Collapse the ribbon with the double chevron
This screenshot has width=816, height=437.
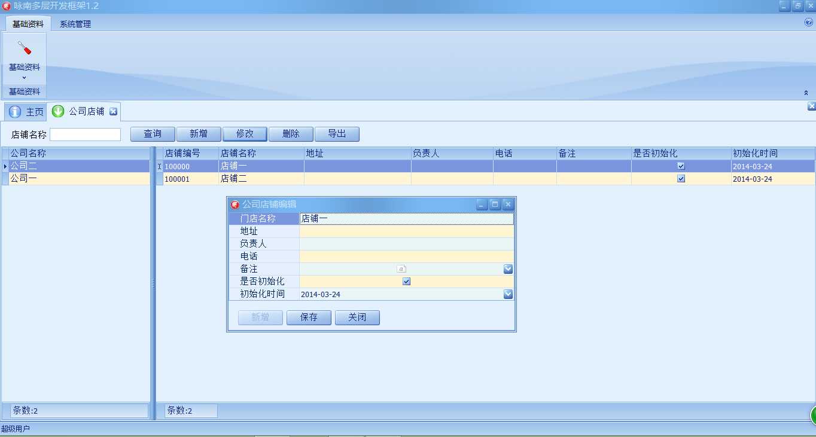tap(806, 93)
